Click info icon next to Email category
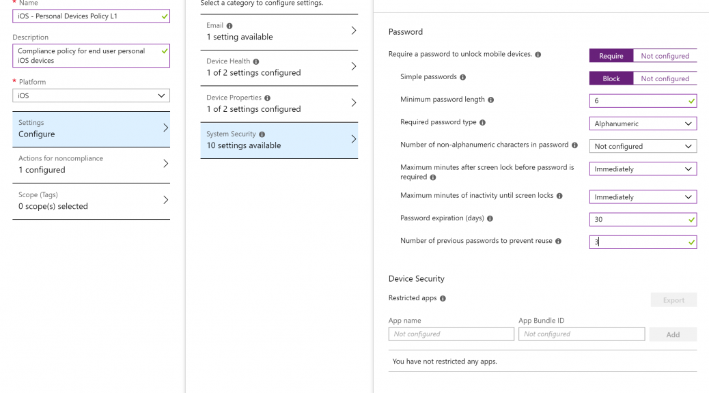 coord(230,26)
